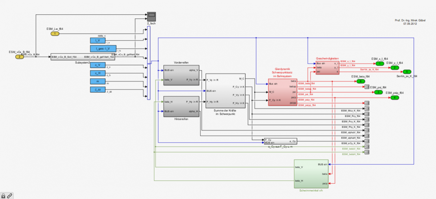Select the green ESM_psip_f64 output port 4

tap(394, 98)
